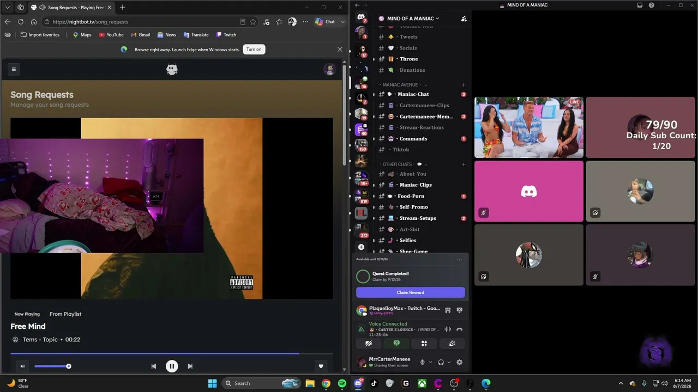Seek on the song progress bar
The width and height of the screenshot is (698, 392).
(x=172, y=353)
